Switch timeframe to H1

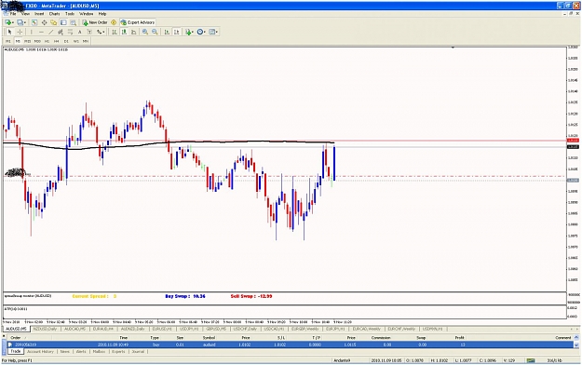[x=47, y=41]
